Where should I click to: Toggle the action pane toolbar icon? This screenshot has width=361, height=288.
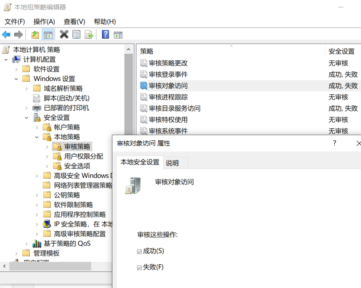118,35
